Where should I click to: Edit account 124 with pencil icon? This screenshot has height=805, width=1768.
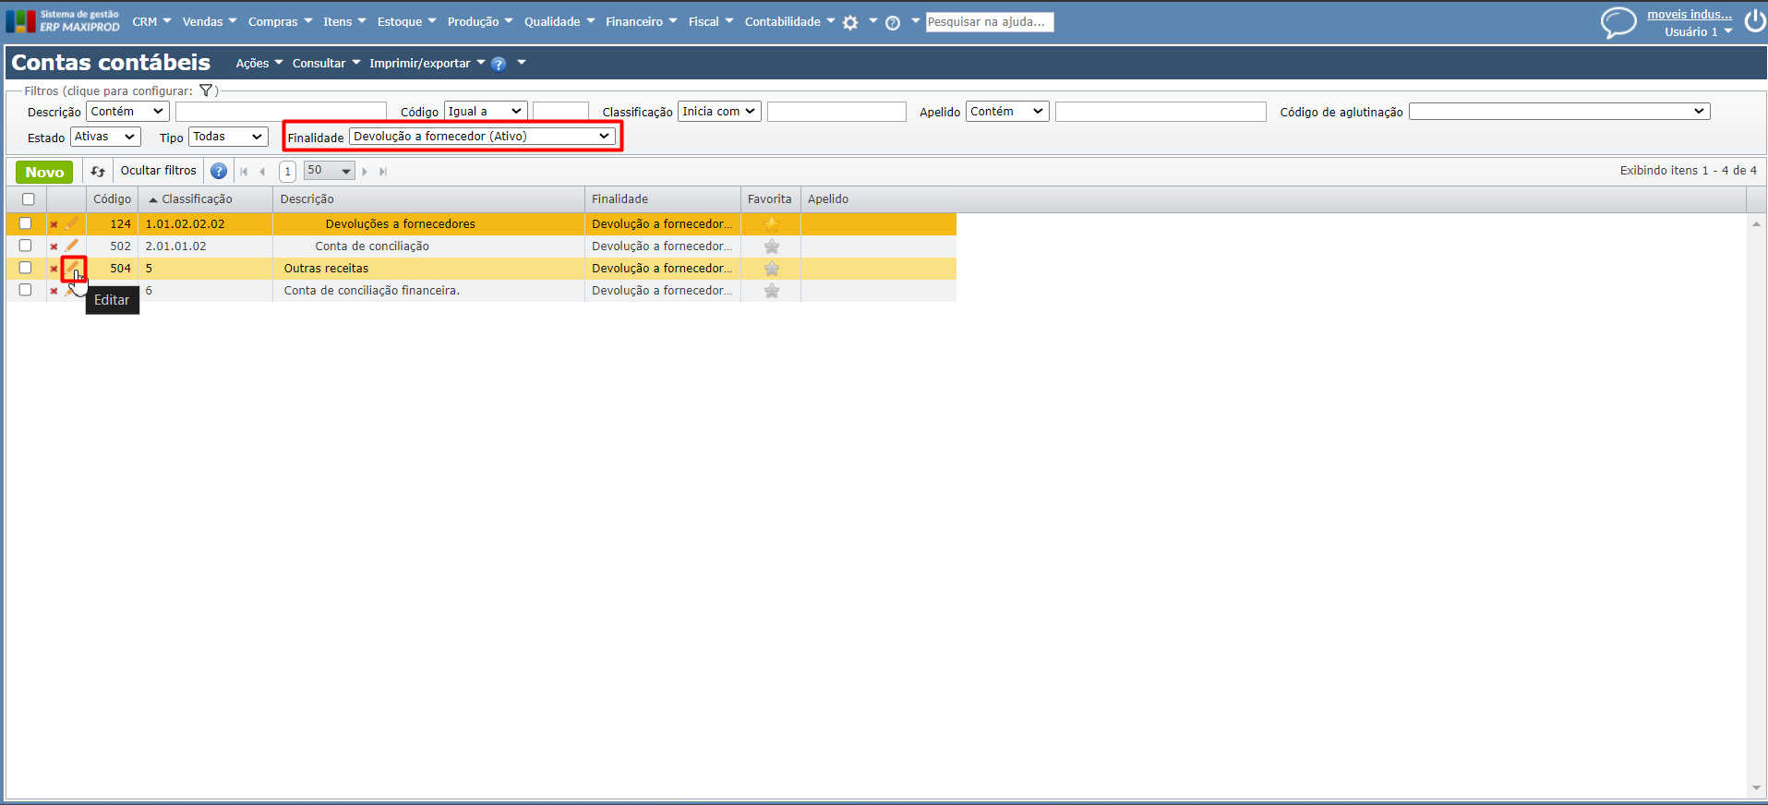(72, 223)
